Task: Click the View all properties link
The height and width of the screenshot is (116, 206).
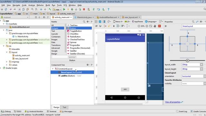Action: (173, 102)
